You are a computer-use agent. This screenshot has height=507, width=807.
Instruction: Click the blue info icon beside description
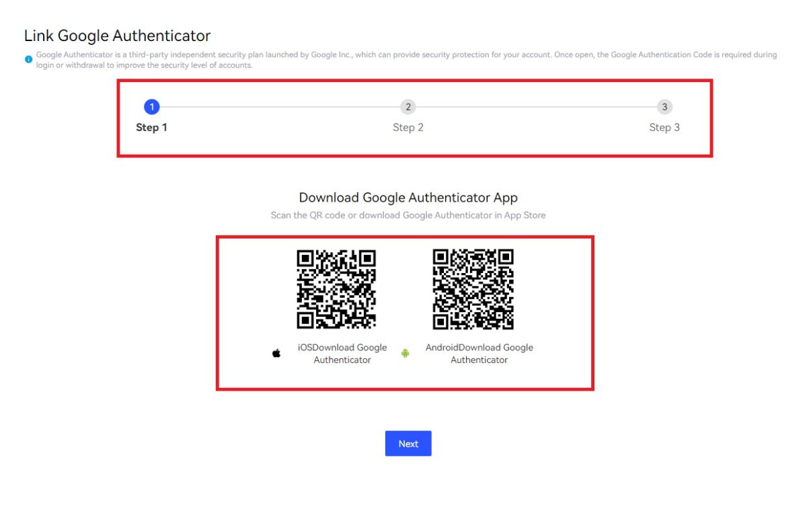click(28, 59)
